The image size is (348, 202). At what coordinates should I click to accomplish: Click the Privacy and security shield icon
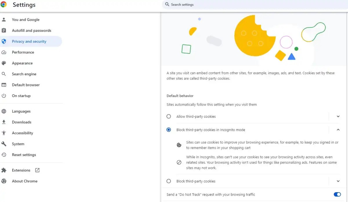(4, 41)
